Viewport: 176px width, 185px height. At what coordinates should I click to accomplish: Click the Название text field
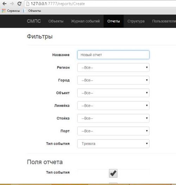coord(113,55)
